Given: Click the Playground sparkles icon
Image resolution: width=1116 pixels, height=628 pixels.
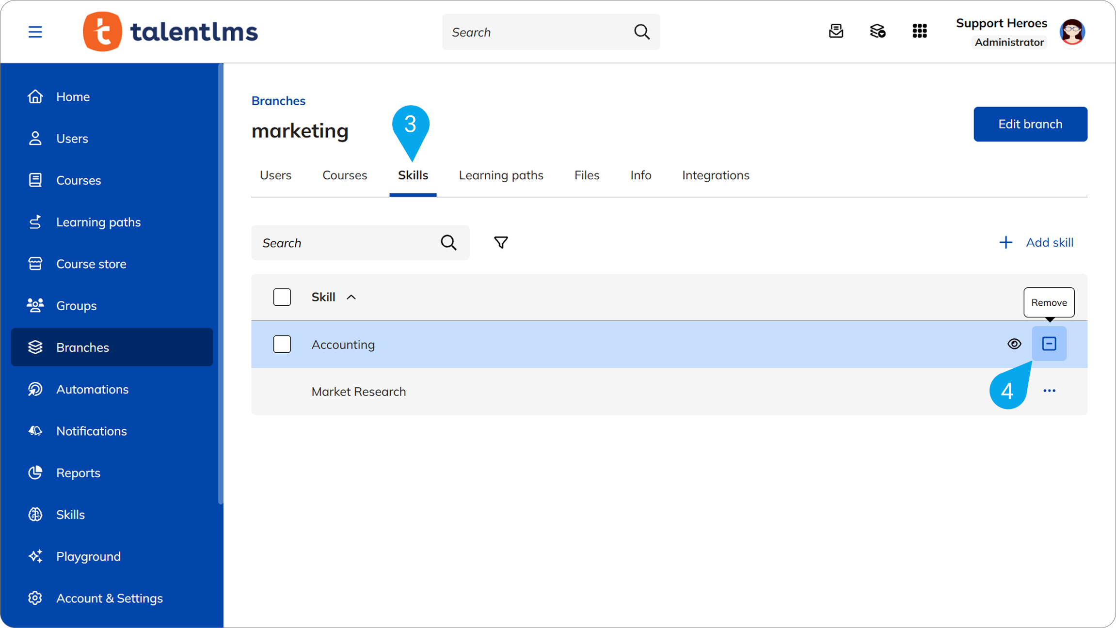Looking at the screenshot, I should [35, 556].
